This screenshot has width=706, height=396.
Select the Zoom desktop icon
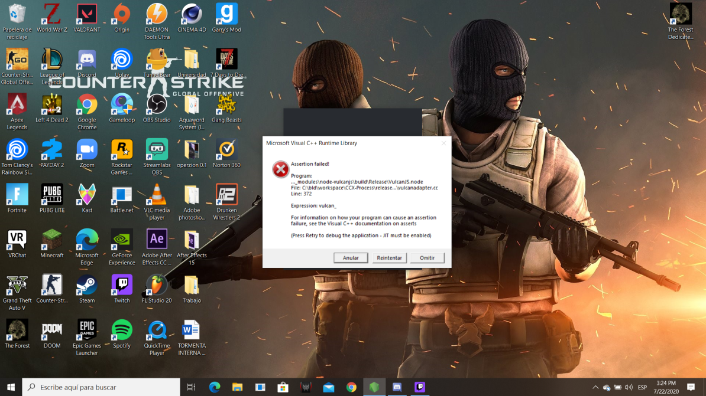coord(86,153)
